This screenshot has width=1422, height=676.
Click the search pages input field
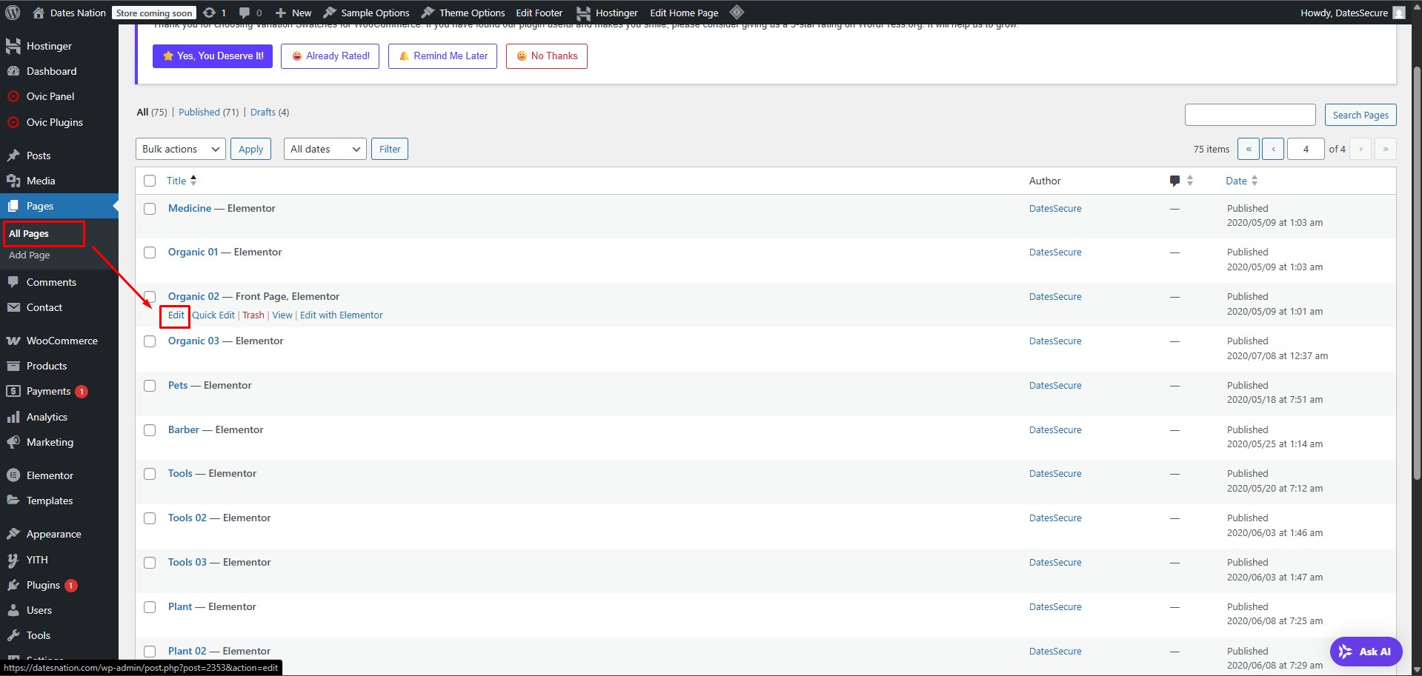coord(1250,115)
